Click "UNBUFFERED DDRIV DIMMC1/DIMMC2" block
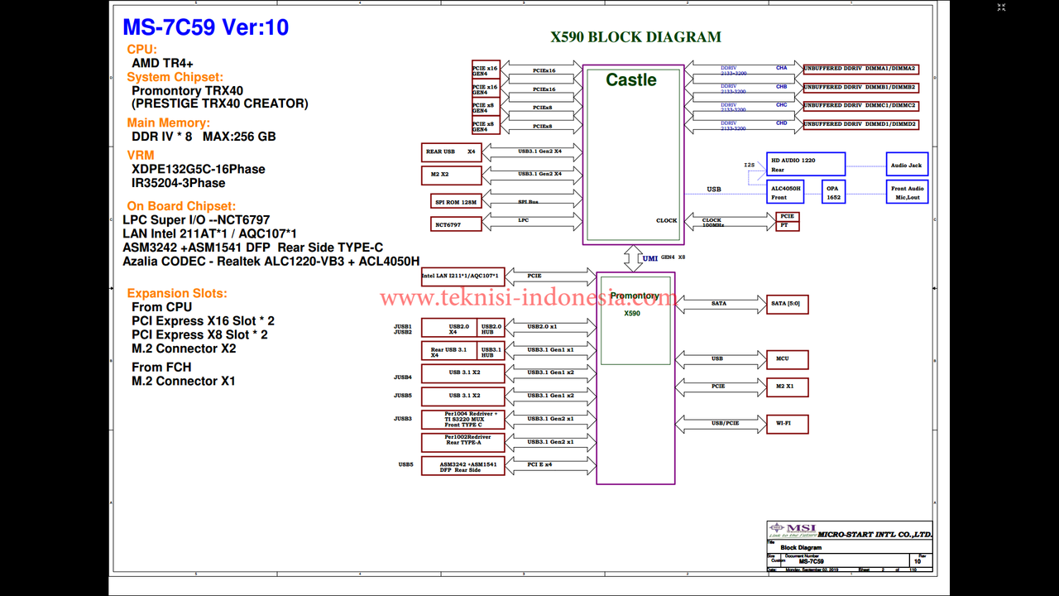The height and width of the screenshot is (596, 1059). coord(860,106)
